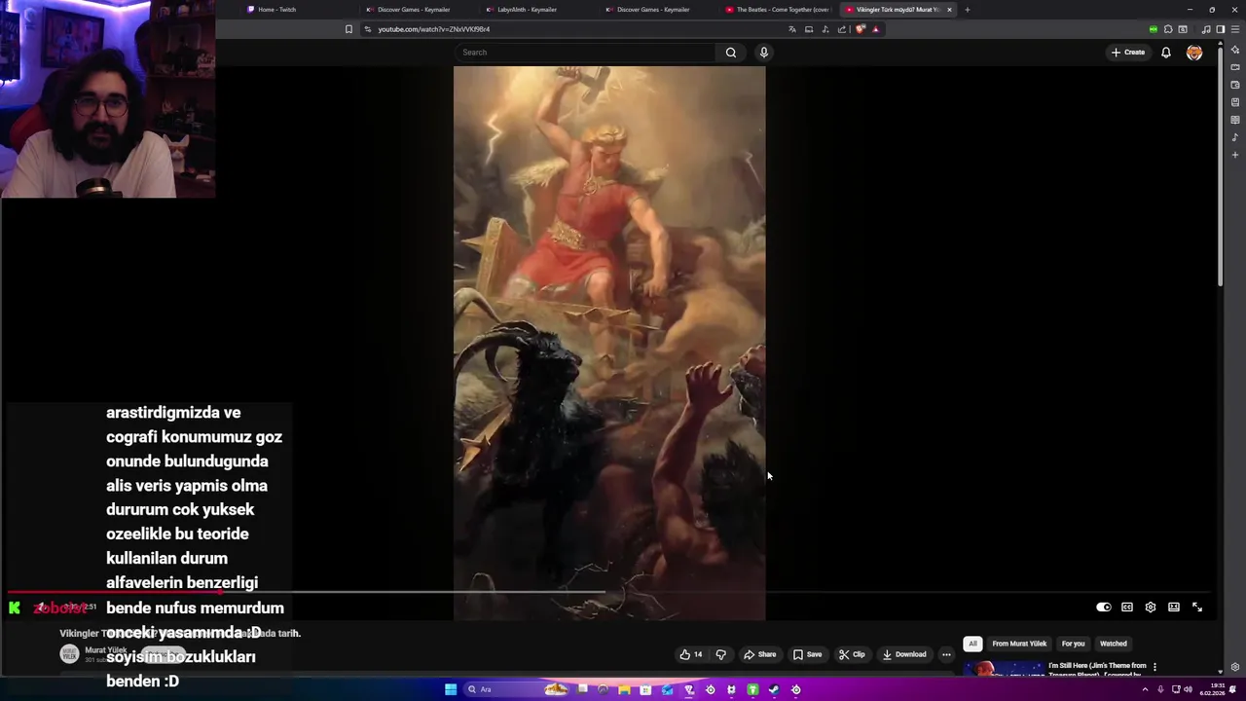Click the share page icon in address bar
This screenshot has height=701, width=1246.
842,29
